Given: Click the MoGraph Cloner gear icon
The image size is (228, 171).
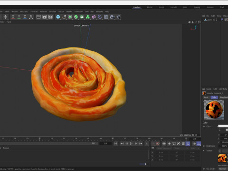Looking at the screenshot, I should [82, 17].
